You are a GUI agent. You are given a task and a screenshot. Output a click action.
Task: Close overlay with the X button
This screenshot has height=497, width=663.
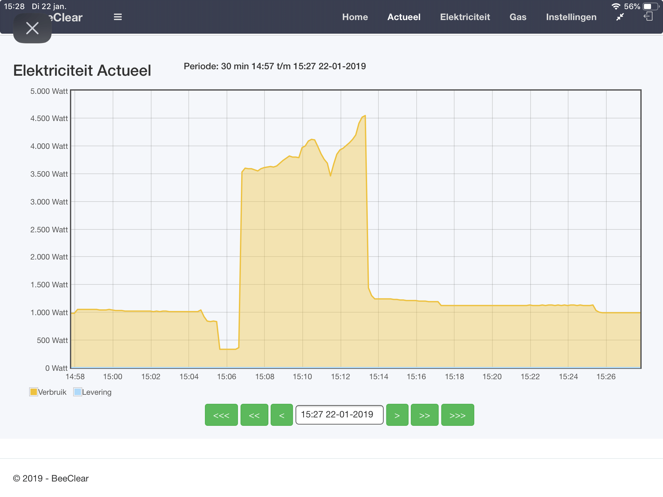tap(32, 28)
